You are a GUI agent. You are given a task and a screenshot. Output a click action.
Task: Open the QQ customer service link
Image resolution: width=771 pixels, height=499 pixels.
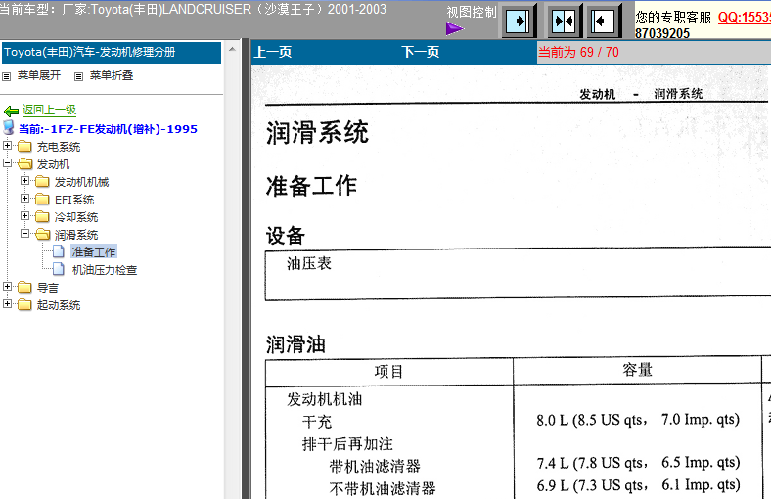[744, 18]
